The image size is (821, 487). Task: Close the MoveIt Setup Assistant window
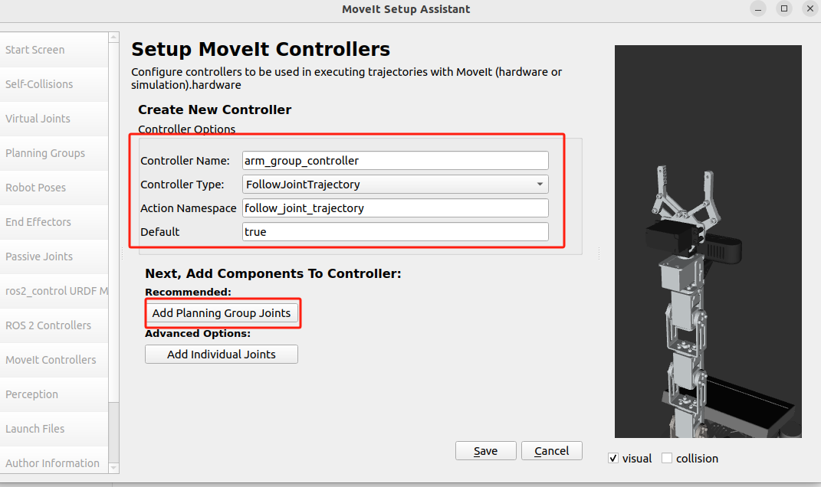pos(810,9)
